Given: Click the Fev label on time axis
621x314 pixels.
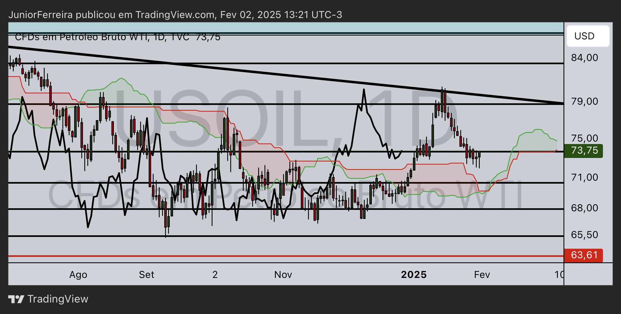Looking at the screenshot, I should [482, 275].
